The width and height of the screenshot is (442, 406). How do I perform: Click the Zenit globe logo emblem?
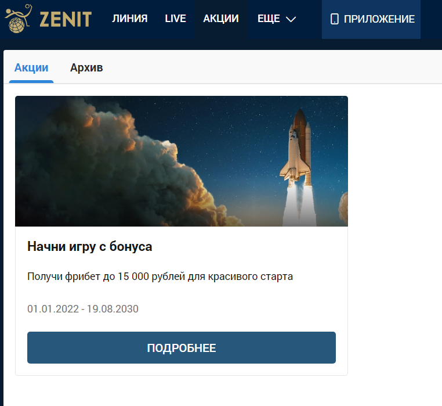(x=19, y=19)
